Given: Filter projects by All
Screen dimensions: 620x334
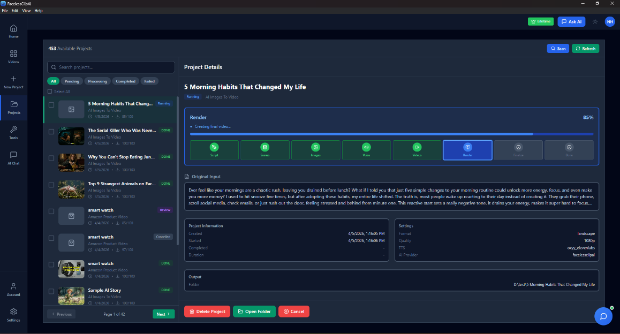Looking at the screenshot, I should coord(54,81).
